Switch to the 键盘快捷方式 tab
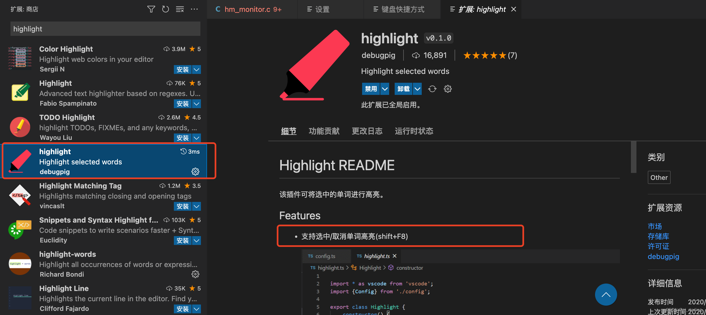This screenshot has width=706, height=315. pyautogui.click(x=402, y=9)
